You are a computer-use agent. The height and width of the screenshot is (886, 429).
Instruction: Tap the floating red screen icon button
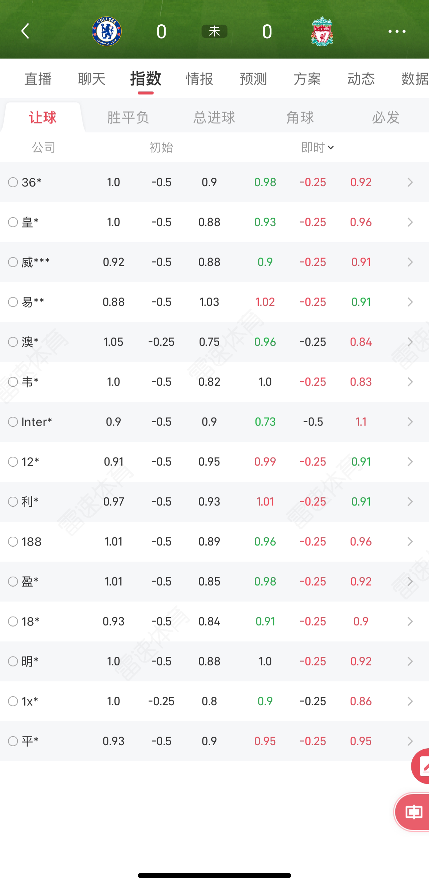[x=414, y=812]
